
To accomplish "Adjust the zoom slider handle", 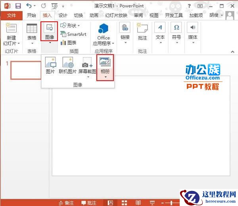I will click(171, 203).
